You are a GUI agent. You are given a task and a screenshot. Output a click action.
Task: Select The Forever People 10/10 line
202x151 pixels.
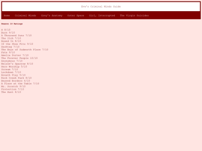19,58
